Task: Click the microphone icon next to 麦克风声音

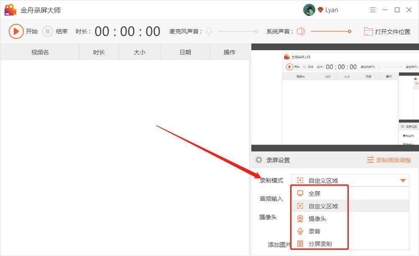Action: tap(208, 31)
